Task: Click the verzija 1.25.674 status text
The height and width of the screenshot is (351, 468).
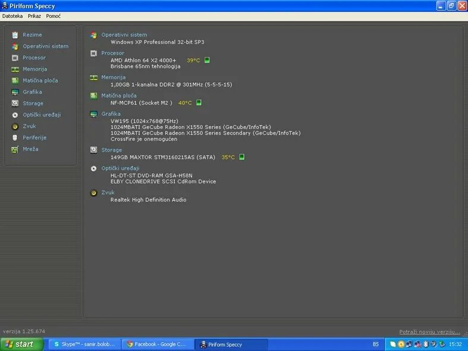Action: 24,331
